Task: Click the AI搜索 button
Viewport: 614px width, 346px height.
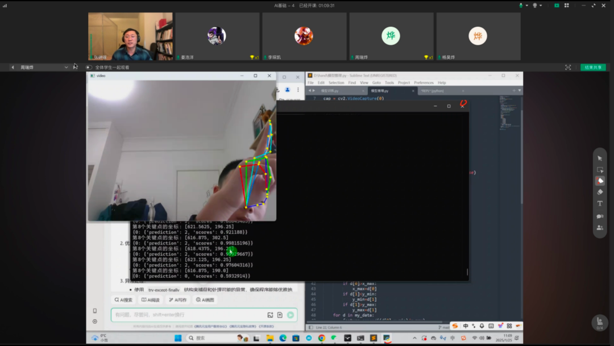Action: click(123, 300)
